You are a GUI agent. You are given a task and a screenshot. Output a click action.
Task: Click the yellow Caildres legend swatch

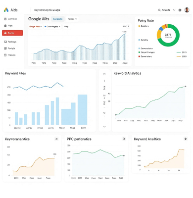click(x=139, y=26)
